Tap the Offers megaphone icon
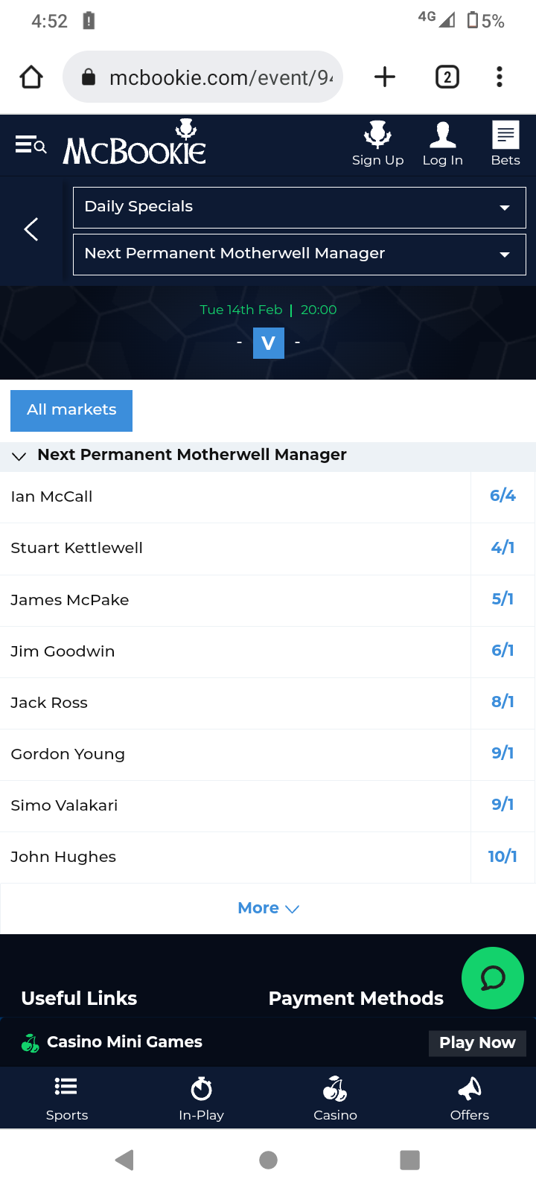The height and width of the screenshot is (1191, 536). tap(470, 1089)
